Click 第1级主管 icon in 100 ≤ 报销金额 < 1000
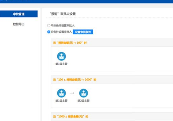173x121 pixels. (x=61, y=93)
